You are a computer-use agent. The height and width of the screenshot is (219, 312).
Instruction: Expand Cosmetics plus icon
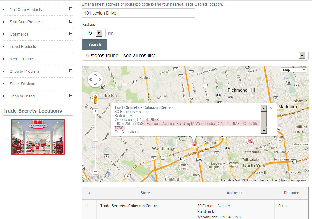(x=71, y=33)
